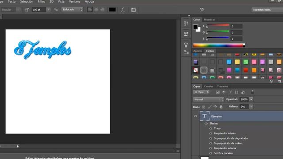Open the Aspectos esen. workspace dropdown
283x159 pixels.
coord(267,10)
